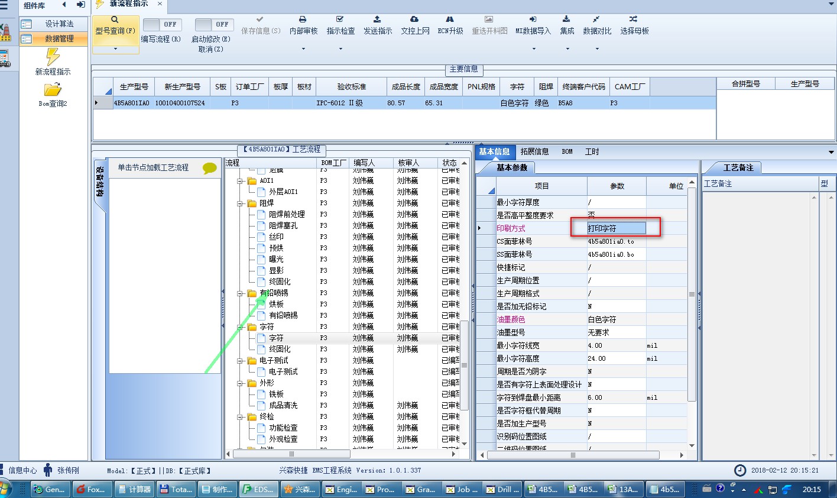Collapse the 电子测试 folder tree node
Screen dimensions: 837x498
tap(241, 361)
